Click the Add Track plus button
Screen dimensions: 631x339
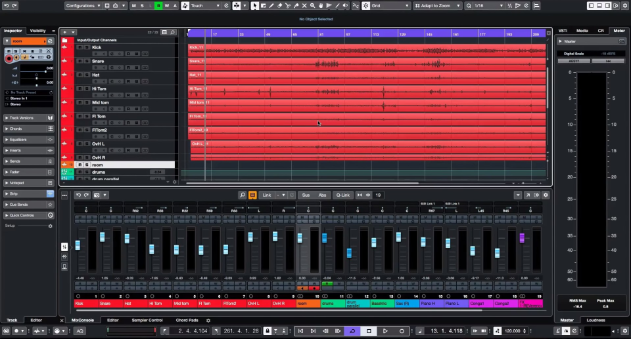65,32
